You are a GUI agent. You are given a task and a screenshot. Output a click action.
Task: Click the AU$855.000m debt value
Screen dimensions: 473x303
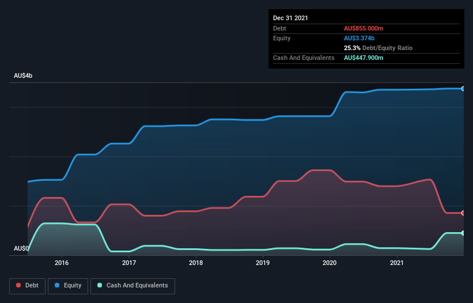(x=364, y=28)
